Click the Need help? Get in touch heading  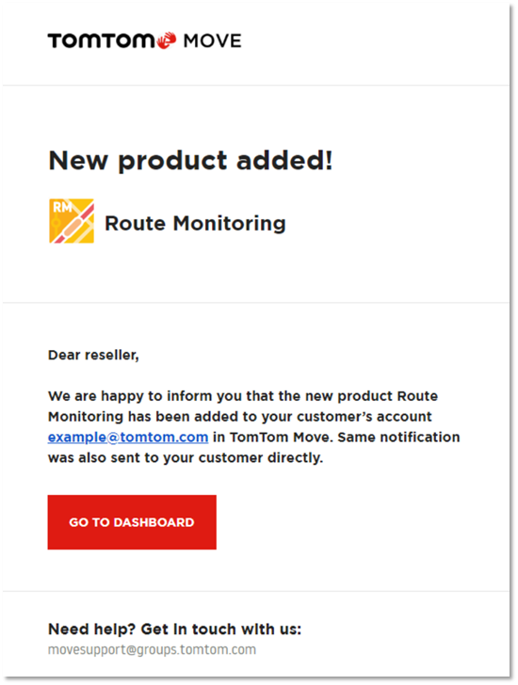click(174, 629)
